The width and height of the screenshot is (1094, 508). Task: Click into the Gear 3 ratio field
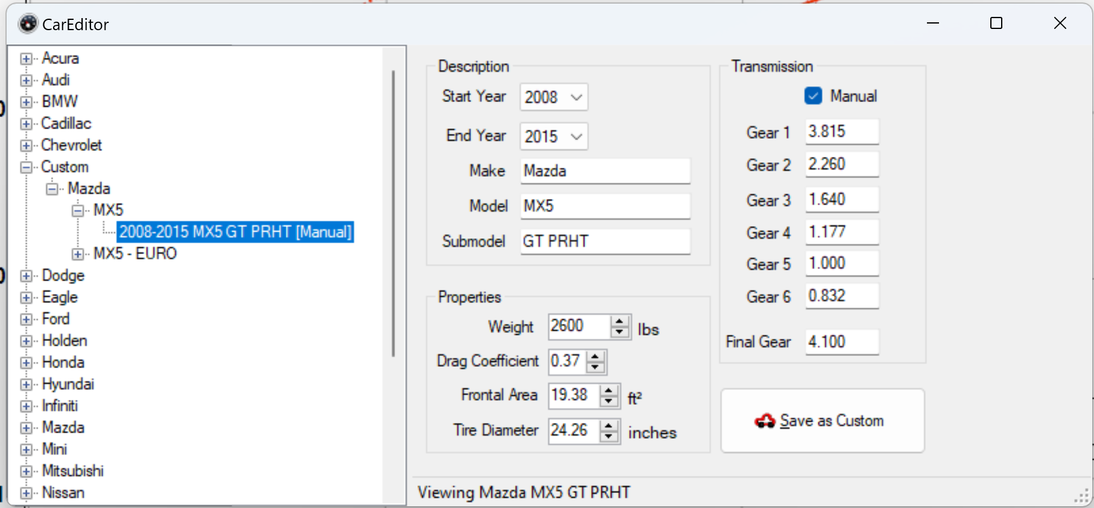[x=842, y=199]
